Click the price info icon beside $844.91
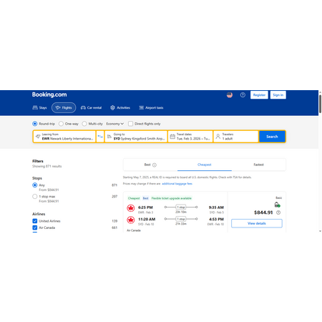322x322 pixels. point(278,213)
